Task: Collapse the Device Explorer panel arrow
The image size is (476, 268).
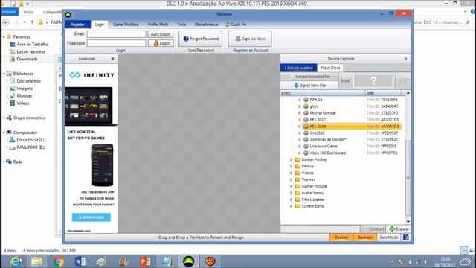Action: click(x=405, y=59)
